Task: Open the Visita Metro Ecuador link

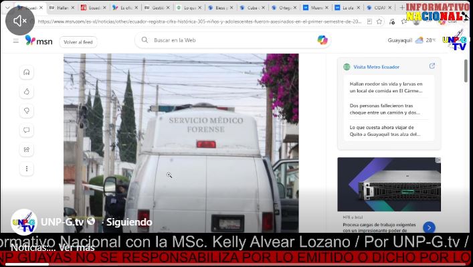Action: [376, 67]
